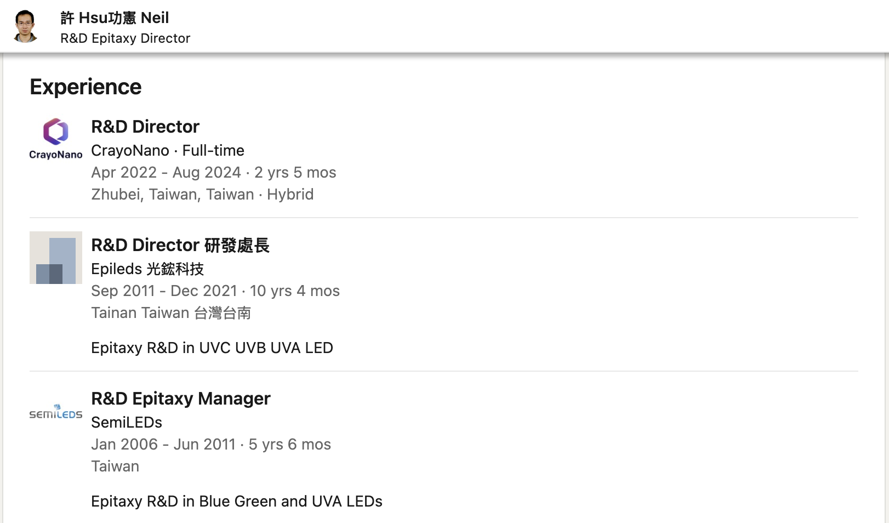Select the Epitaxy R&D in UVC UVB UVA LED description
The image size is (889, 523).
[x=212, y=348]
